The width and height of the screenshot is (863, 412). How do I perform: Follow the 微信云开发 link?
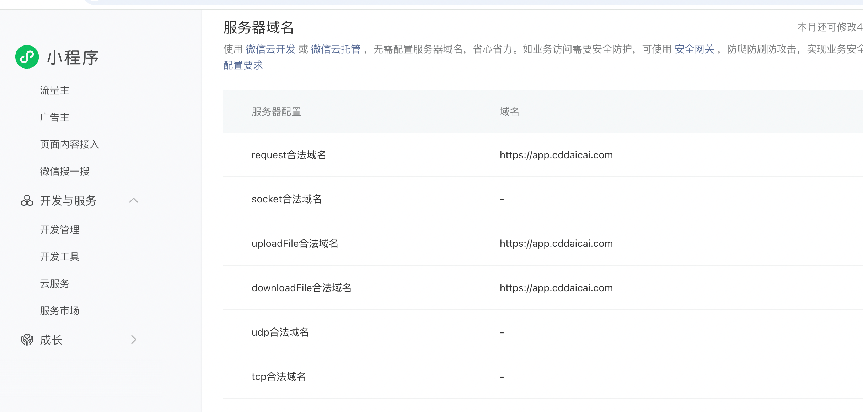(x=270, y=49)
